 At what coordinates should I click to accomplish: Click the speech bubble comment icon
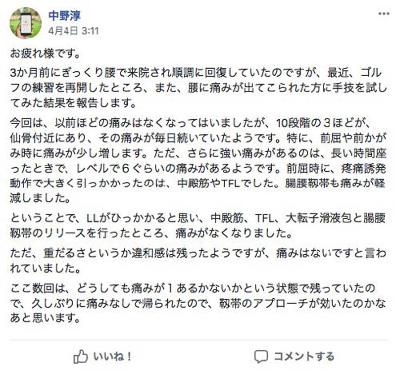[260, 355]
